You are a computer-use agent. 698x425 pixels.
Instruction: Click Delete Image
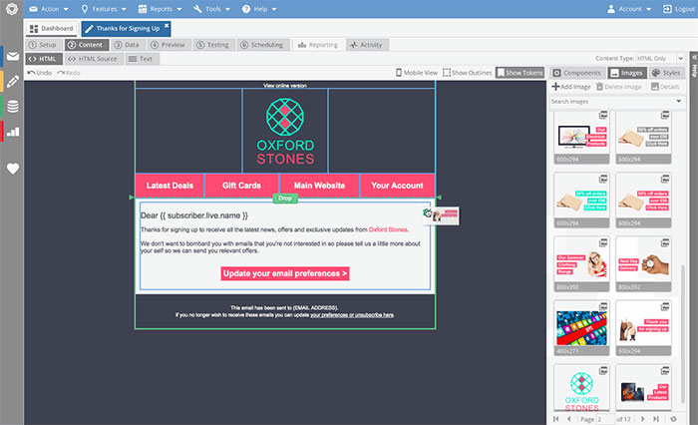point(619,87)
